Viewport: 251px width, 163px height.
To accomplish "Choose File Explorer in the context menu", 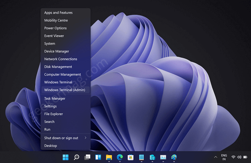I will click(66, 114).
